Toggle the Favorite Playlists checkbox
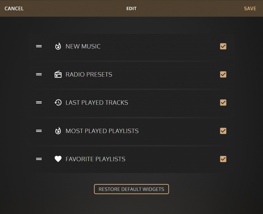Image resolution: width=263 pixels, height=214 pixels. 223,159
